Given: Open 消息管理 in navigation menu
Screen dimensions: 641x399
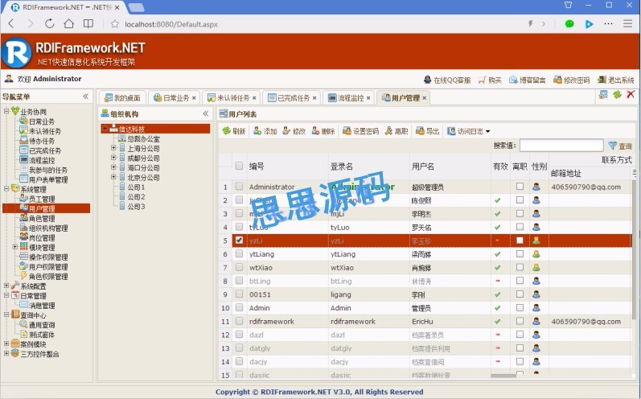Looking at the screenshot, I should coord(42,306).
